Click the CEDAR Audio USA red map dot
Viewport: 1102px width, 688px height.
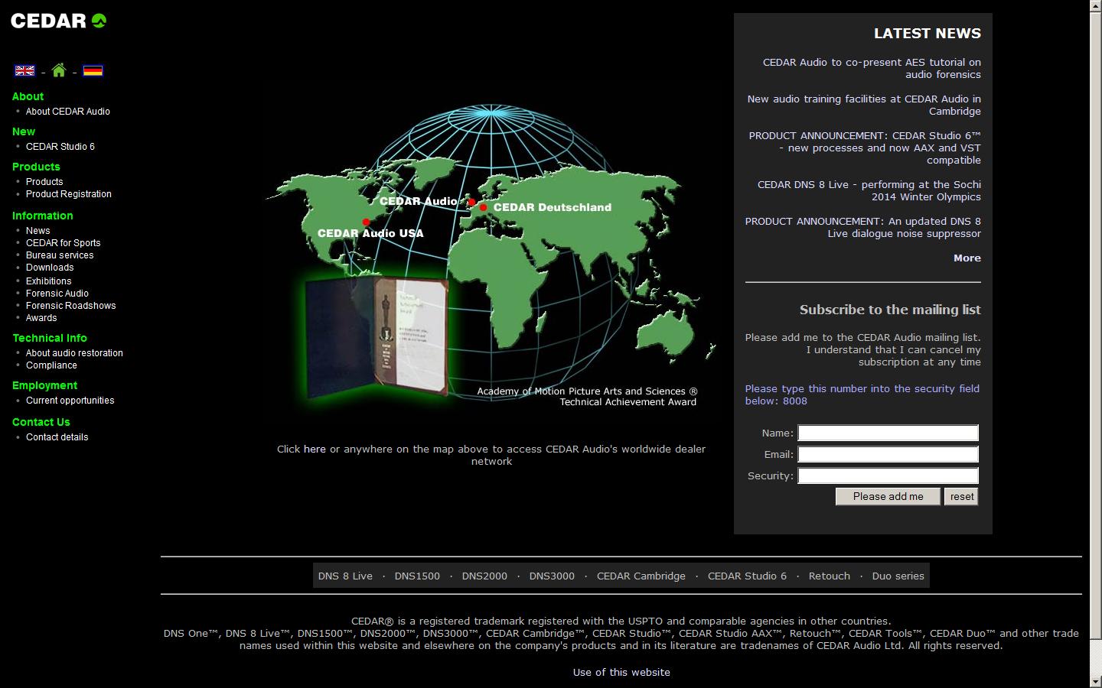tap(366, 222)
